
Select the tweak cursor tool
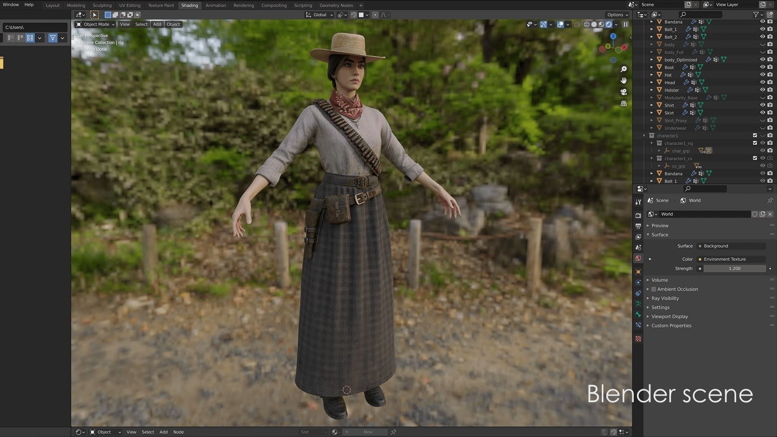pyautogui.click(x=94, y=15)
